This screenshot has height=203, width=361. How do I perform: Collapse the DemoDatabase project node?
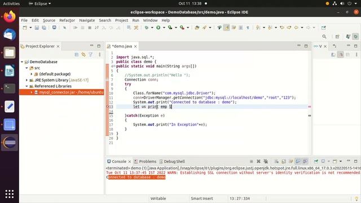pos(22,61)
